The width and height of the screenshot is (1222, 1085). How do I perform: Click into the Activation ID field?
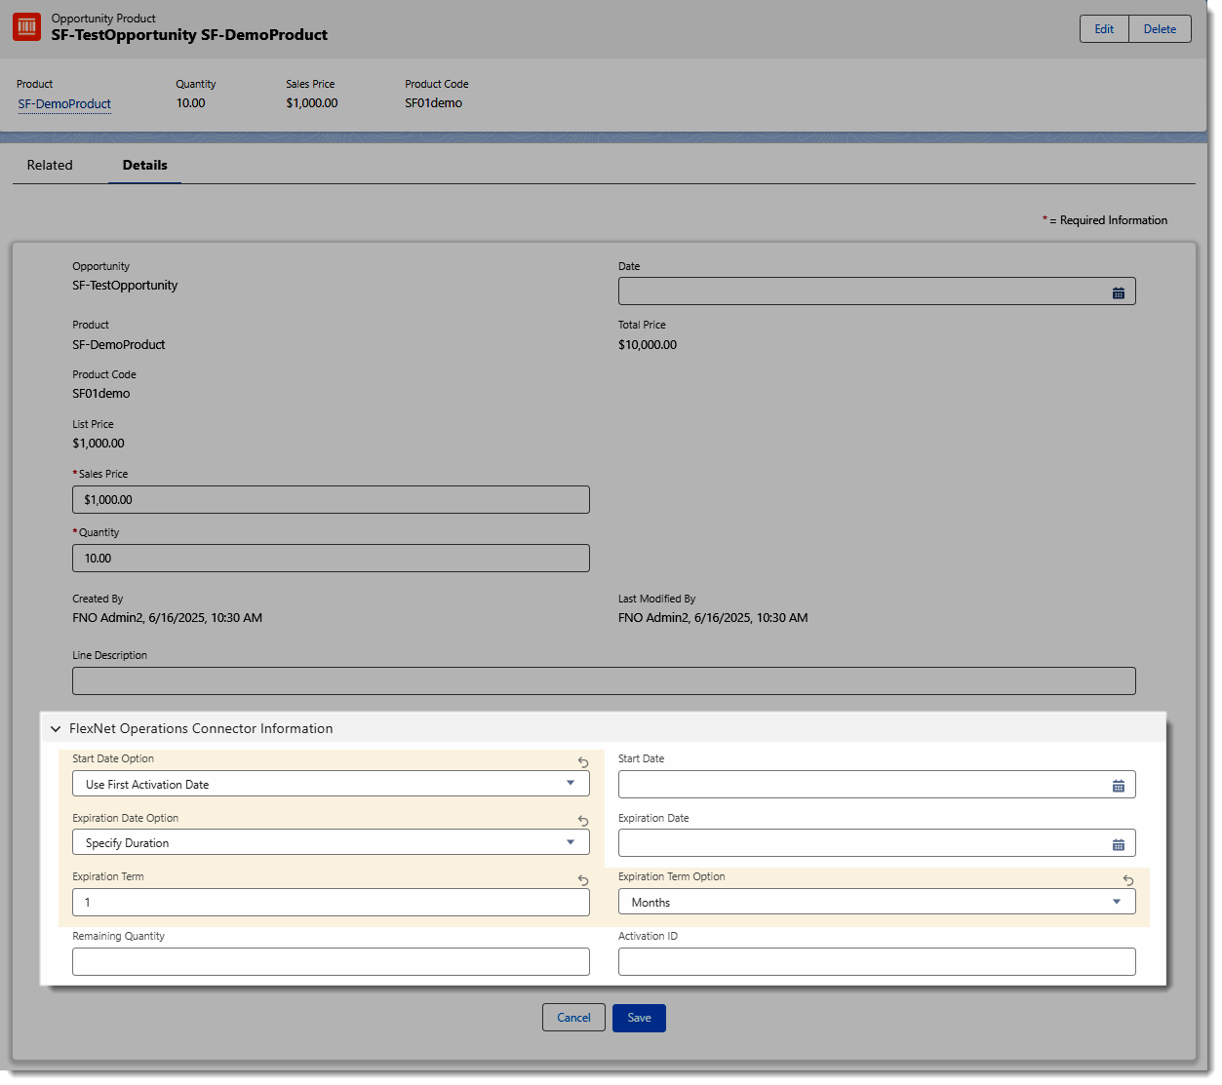pyautogui.click(x=876, y=961)
